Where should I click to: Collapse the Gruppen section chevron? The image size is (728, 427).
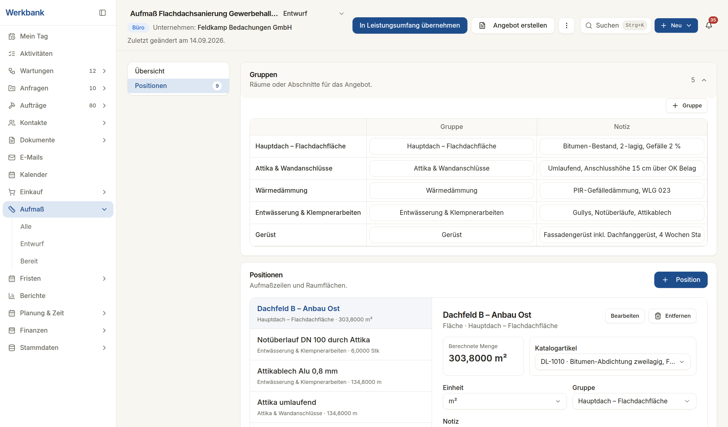[704, 80]
